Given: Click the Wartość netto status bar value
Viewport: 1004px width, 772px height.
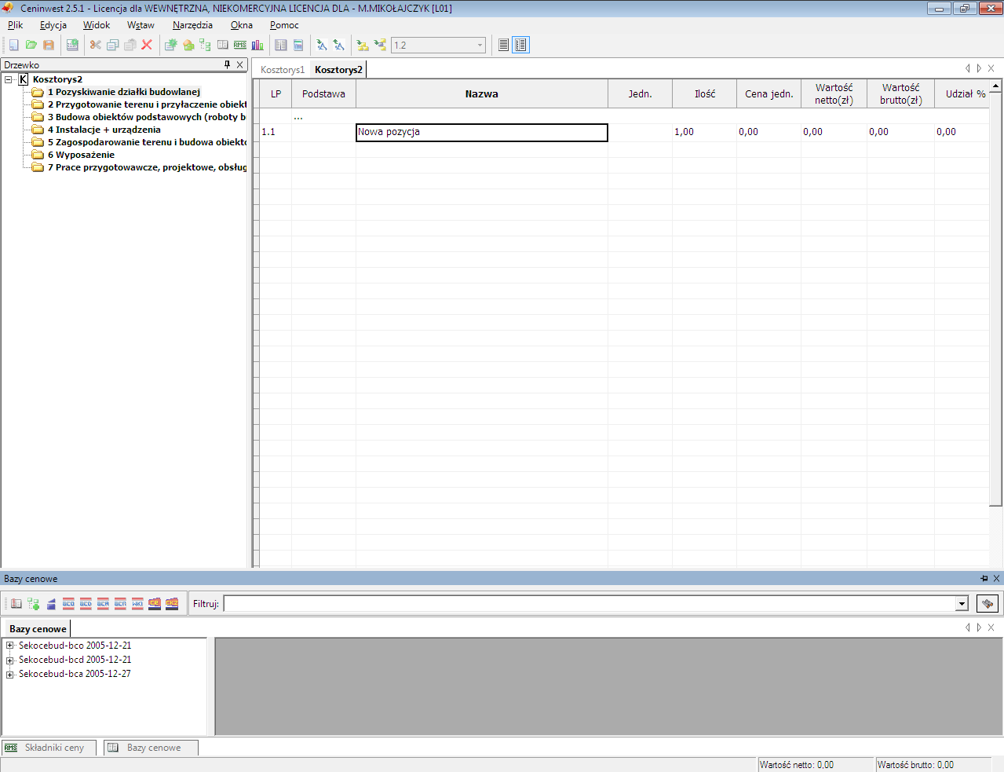Looking at the screenshot, I should (x=797, y=765).
